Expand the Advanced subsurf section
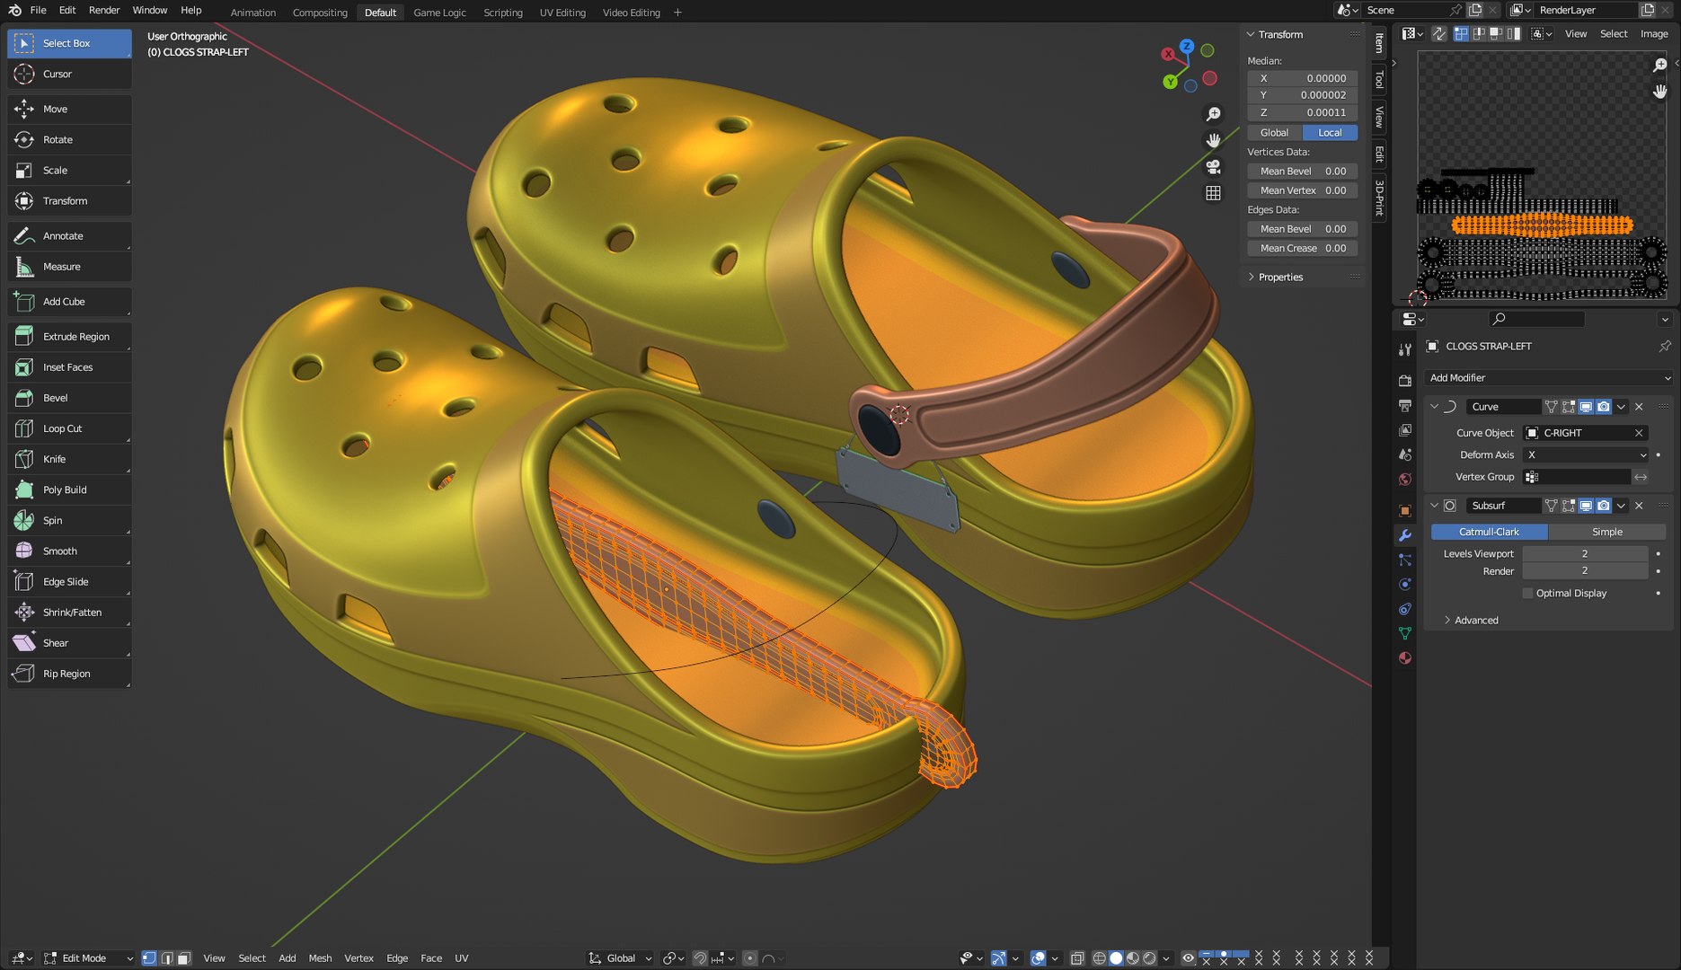This screenshot has height=970, width=1681. tap(1470, 621)
